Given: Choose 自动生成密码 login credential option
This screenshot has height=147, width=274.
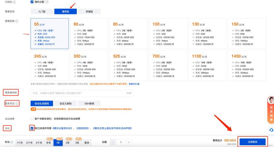Looking at the screenshot, I should tap(42, 103).
